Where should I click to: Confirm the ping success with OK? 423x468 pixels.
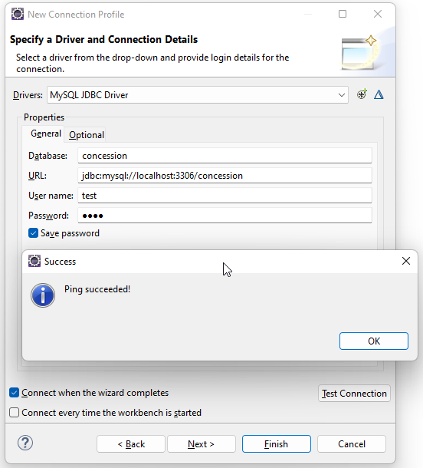pos(374,341)
